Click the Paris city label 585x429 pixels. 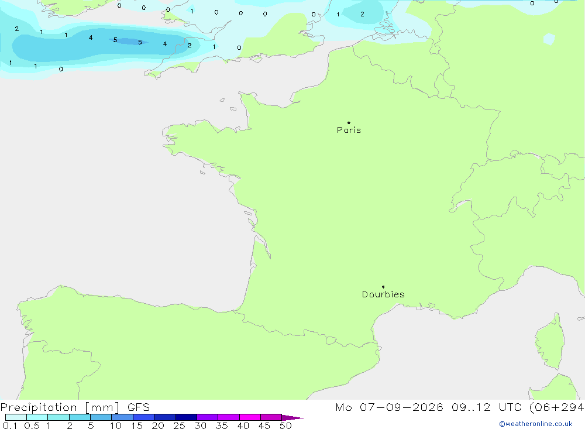[349, 130]
